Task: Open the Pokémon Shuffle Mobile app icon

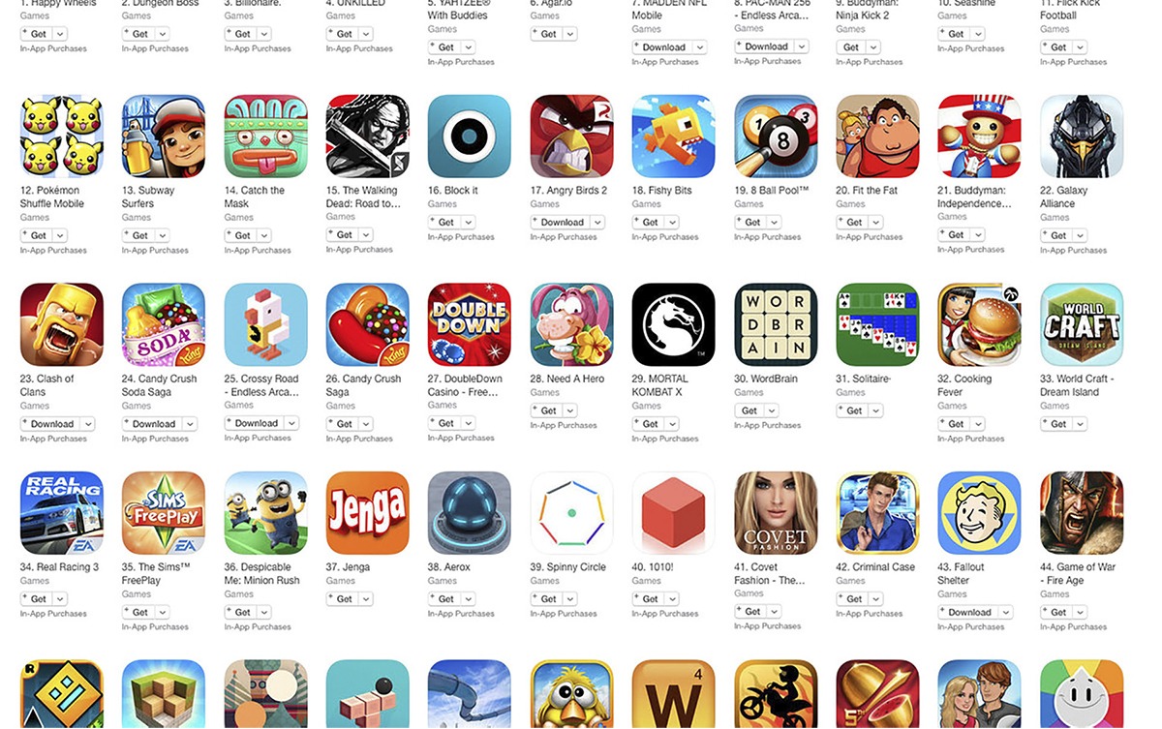Action: point(62,137)
